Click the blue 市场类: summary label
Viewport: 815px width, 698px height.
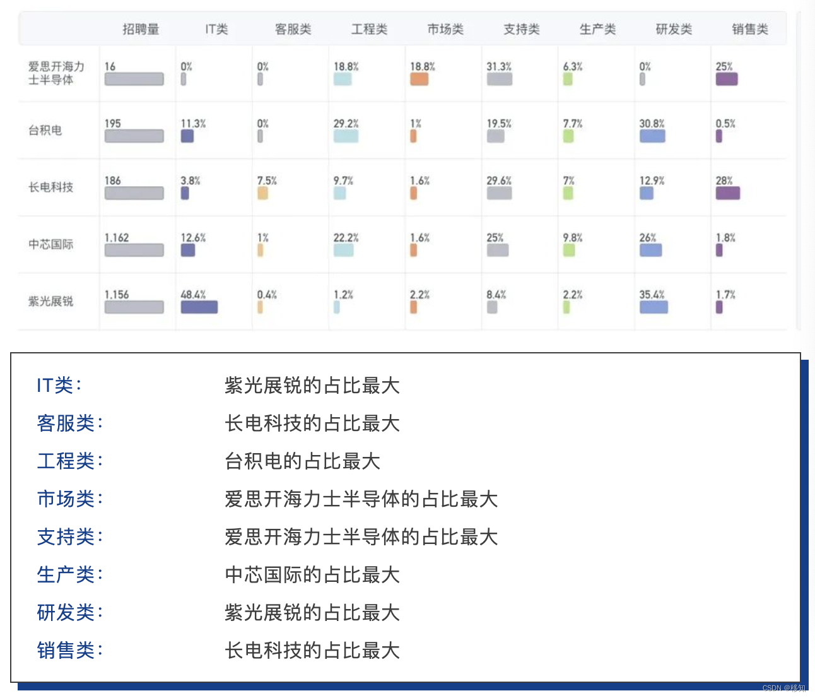[69, 499]
